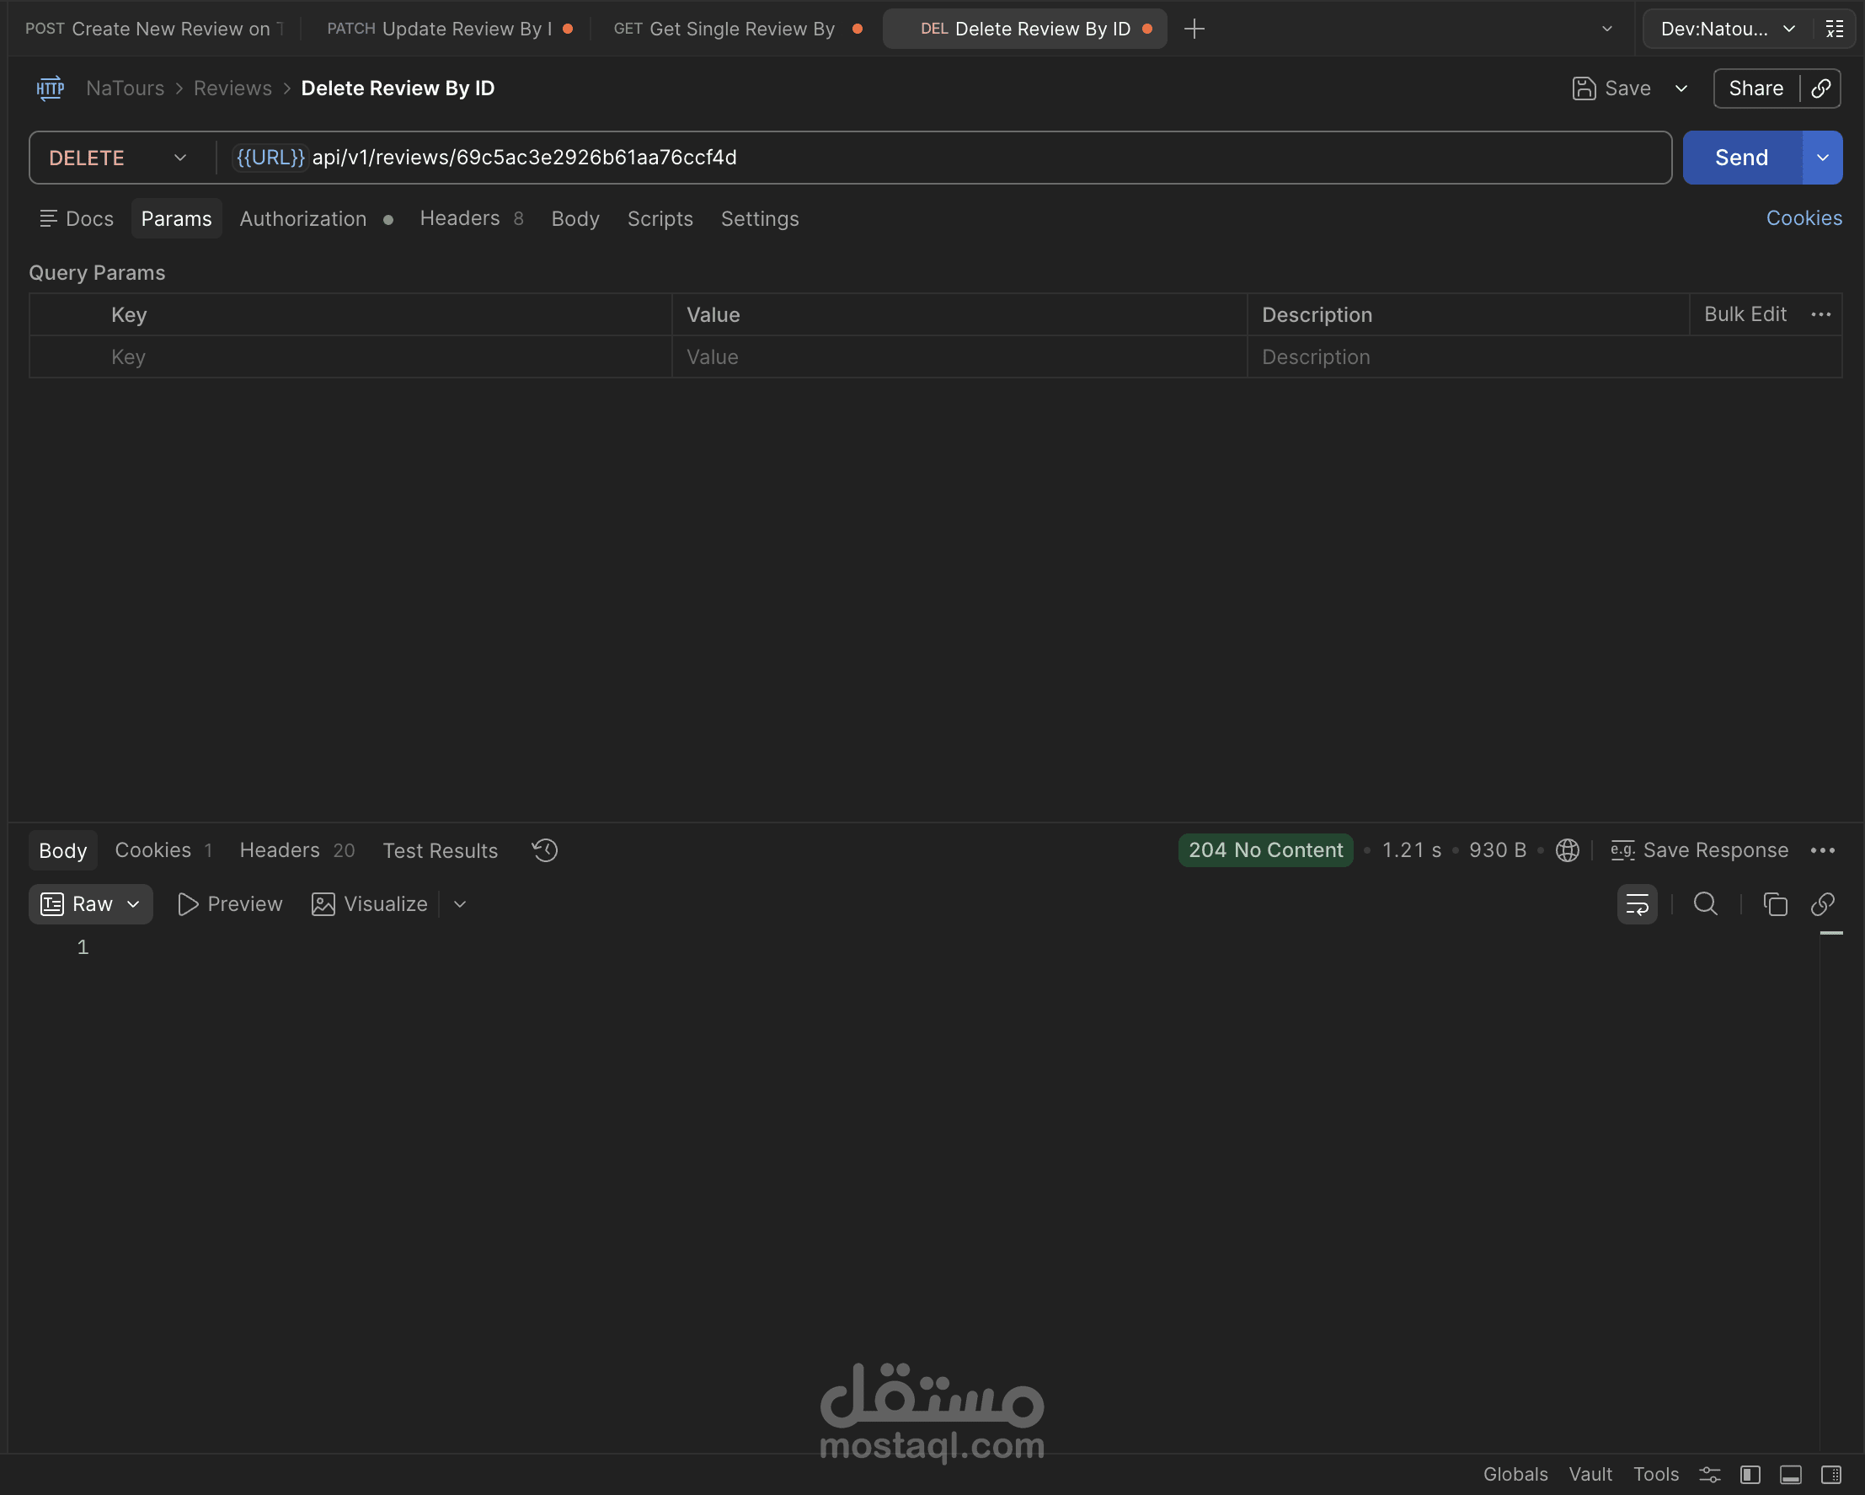Click the link icon in response toolbar

coord(1823,904)
